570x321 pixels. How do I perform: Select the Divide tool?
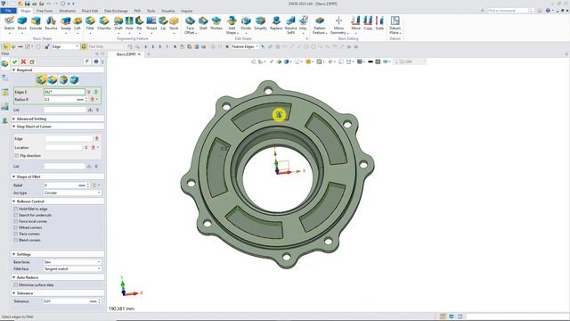coord(246,23)
